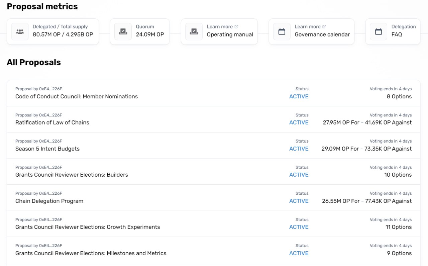Open the Delegation FAQ card
Viewport: 428px width, 266px height.
tap(393, 31)
